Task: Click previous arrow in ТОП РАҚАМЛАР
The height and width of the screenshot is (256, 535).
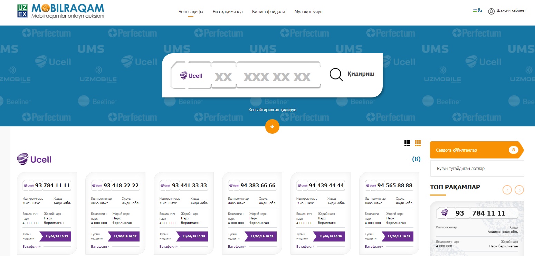Action: click(507, 190)
